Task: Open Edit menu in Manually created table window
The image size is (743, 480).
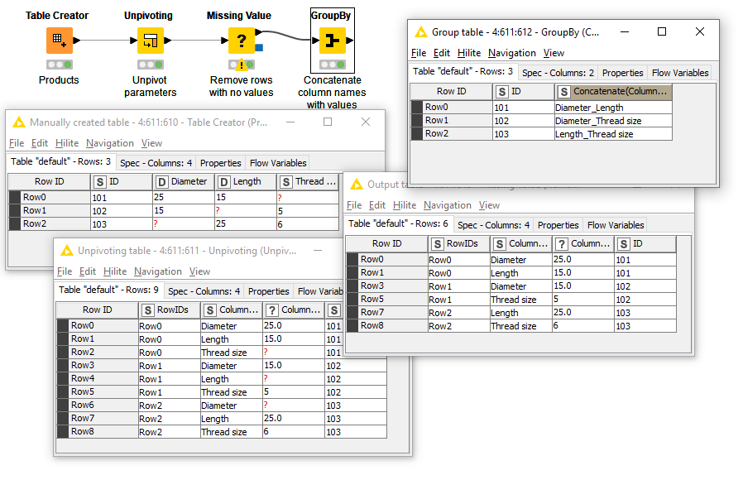Action: (x=40, y=143)
